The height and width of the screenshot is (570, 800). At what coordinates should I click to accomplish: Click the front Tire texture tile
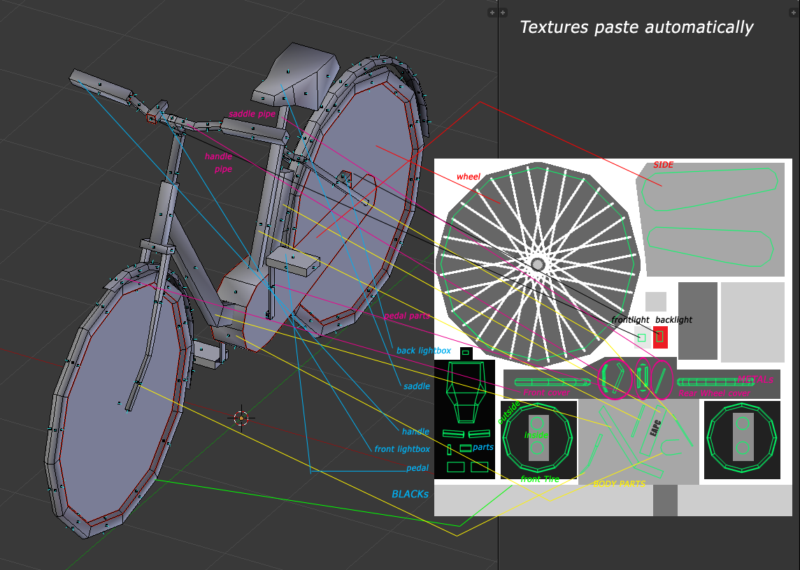pyautogui.click(x=537, y=440)
